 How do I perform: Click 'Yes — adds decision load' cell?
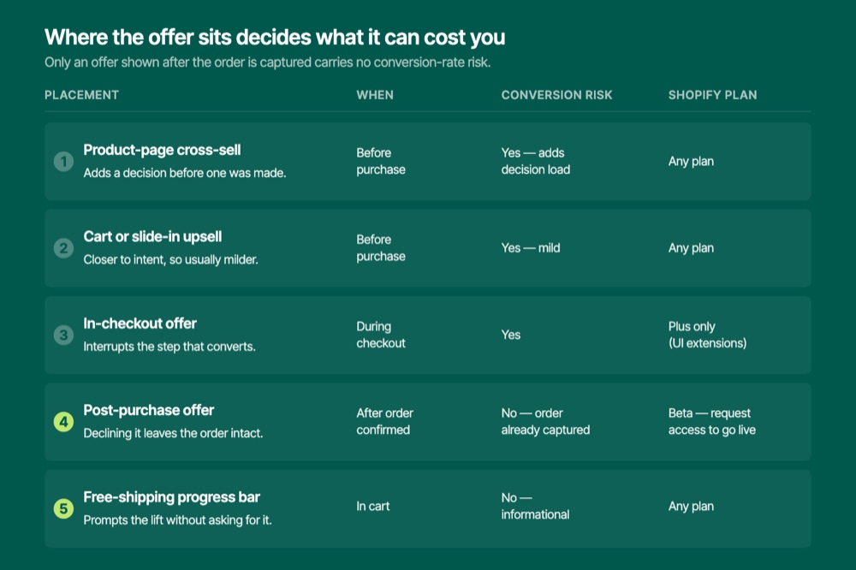click(536, 161)
